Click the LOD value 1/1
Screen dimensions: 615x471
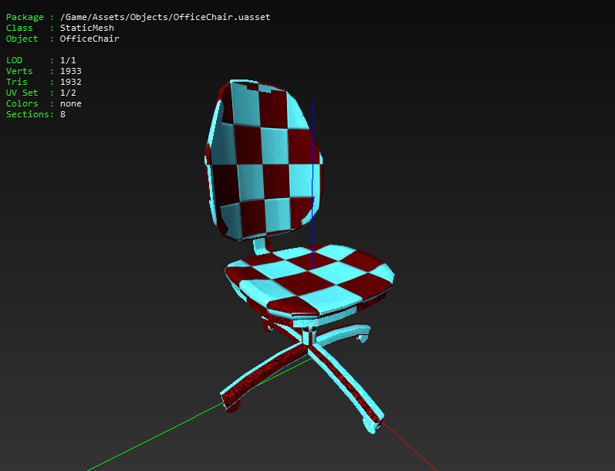click(68, 60)
